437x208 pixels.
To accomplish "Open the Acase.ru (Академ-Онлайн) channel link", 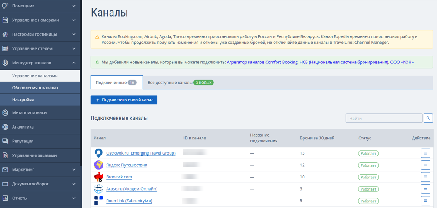I will [x=132, y=189].
